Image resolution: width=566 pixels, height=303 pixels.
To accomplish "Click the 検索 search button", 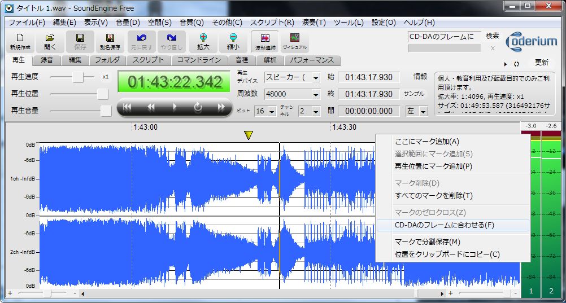I will point(493,36).
